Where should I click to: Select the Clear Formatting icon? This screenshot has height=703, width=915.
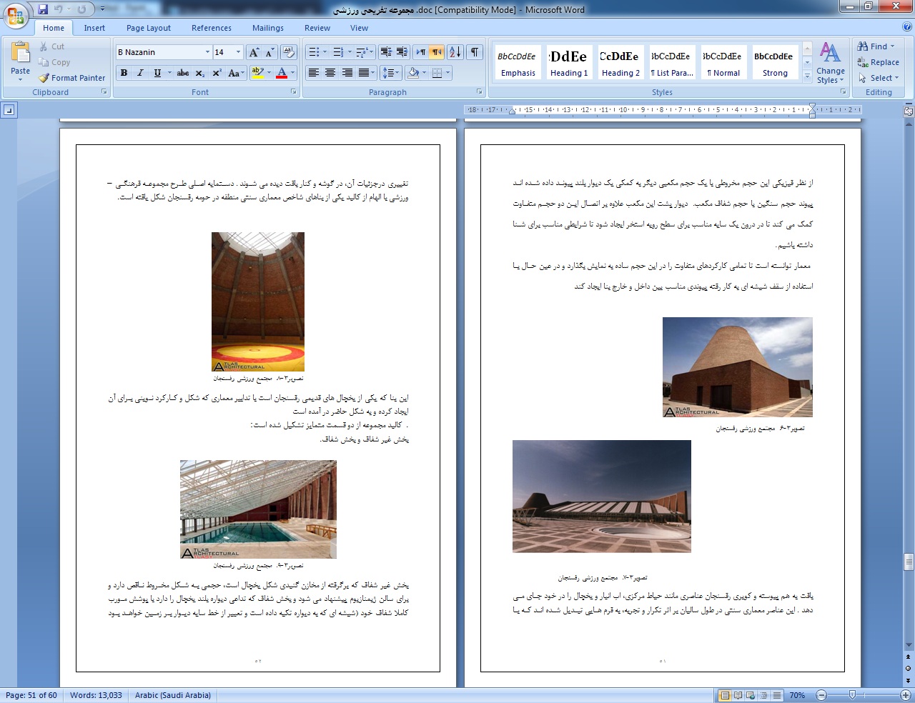coord(289,52)
